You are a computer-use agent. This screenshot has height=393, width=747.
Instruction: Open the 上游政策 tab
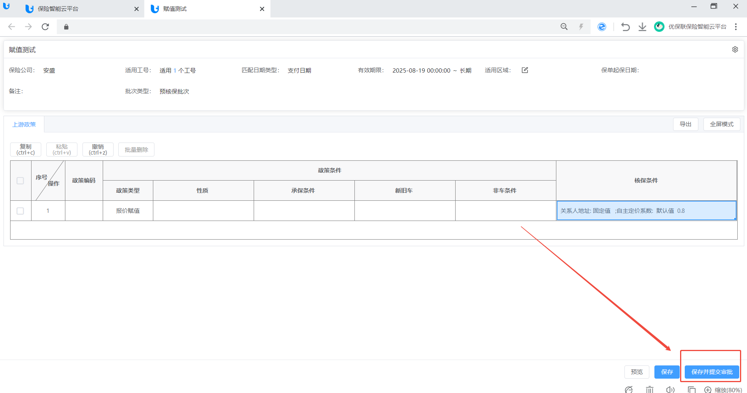point(24,124)
